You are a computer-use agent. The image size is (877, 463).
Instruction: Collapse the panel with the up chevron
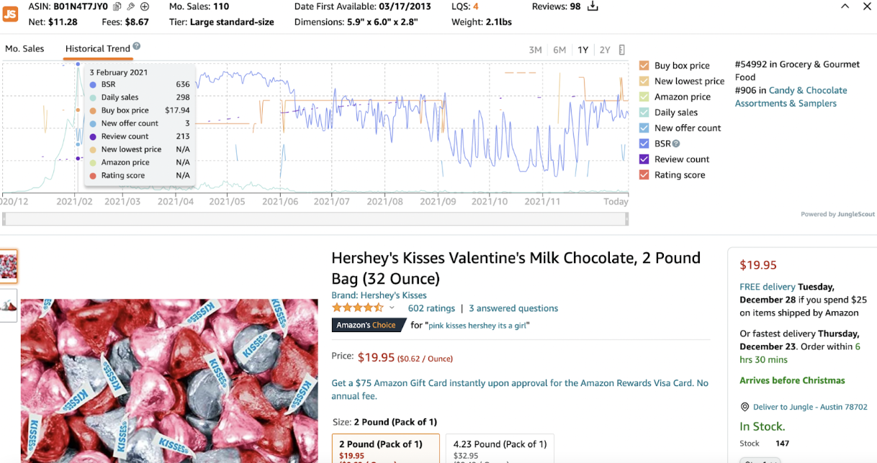click(845, 6)
